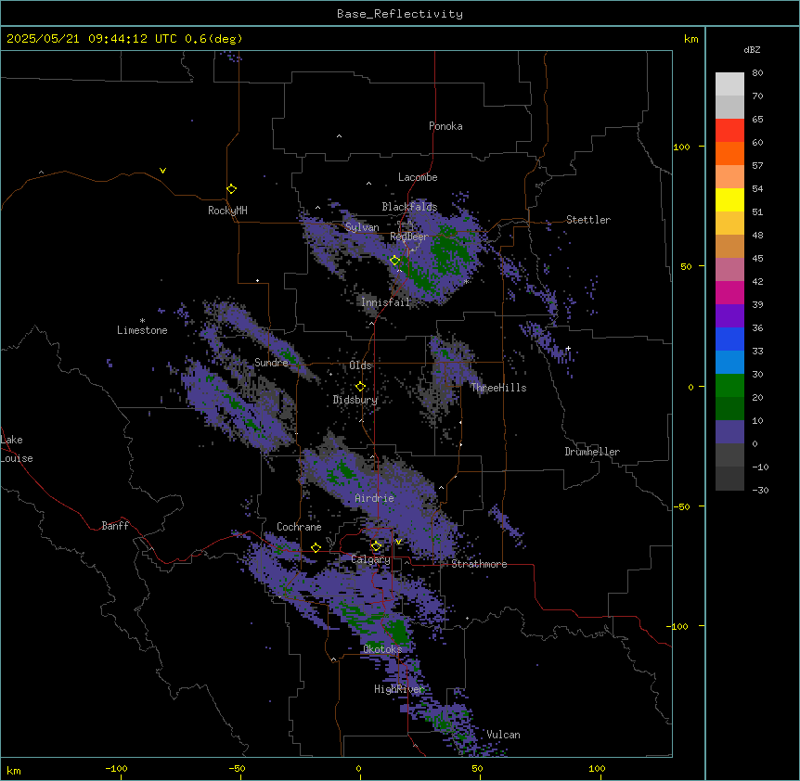Click the yellow diamond marker above Calgary
Viewport: 800px width, 781px height.
click(x=376, y=546)
